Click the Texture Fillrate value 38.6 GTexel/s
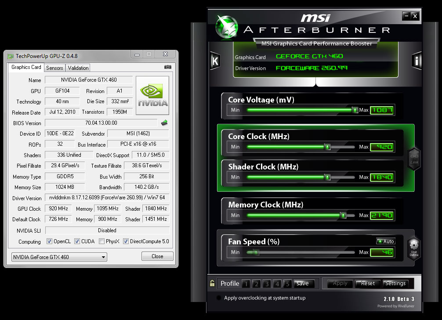This screenshot has height=320, width=442. [x=147, y=165]
